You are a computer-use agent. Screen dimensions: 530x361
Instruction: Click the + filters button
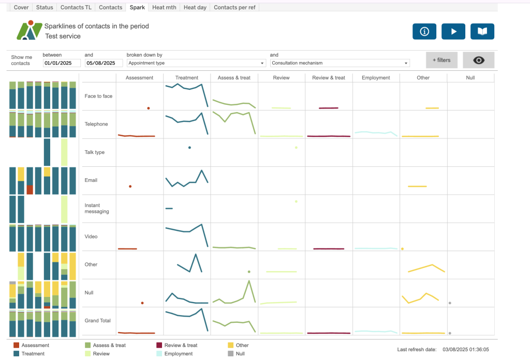(x=441, y=60)
